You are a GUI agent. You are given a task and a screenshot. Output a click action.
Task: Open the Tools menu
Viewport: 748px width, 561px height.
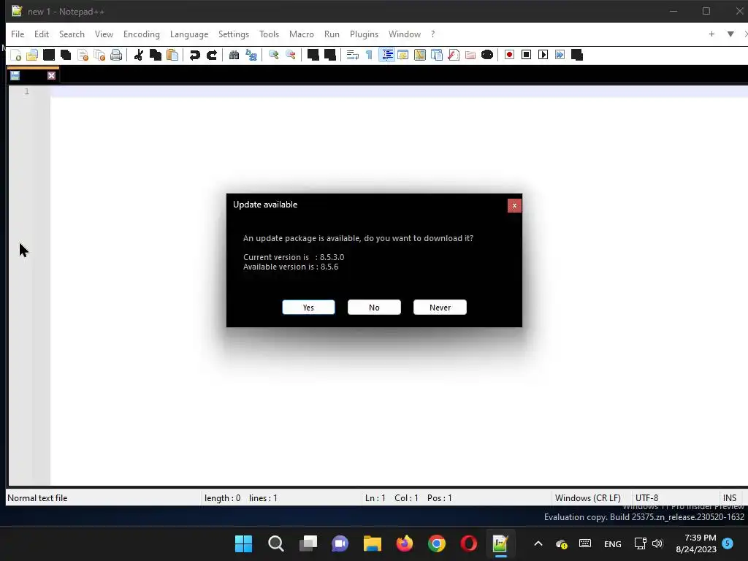pyautogui.click(x=269, y=34)
